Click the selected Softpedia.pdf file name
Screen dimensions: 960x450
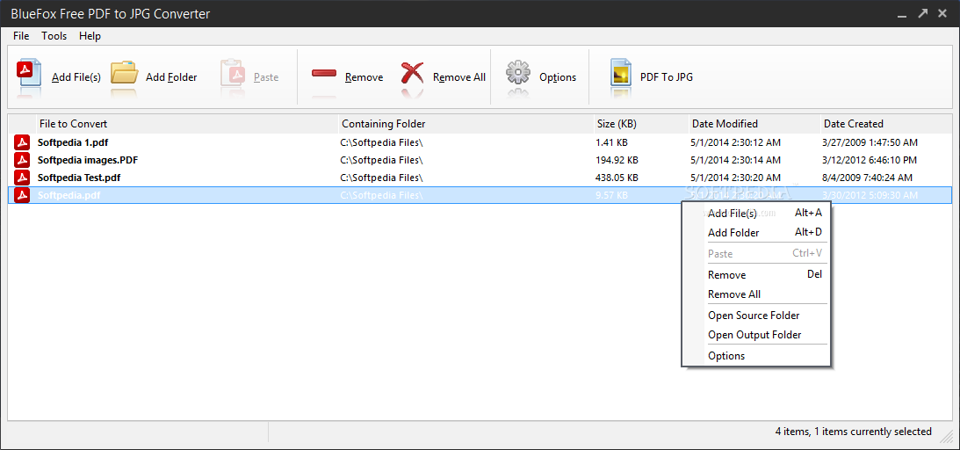[x=69, y=195]
